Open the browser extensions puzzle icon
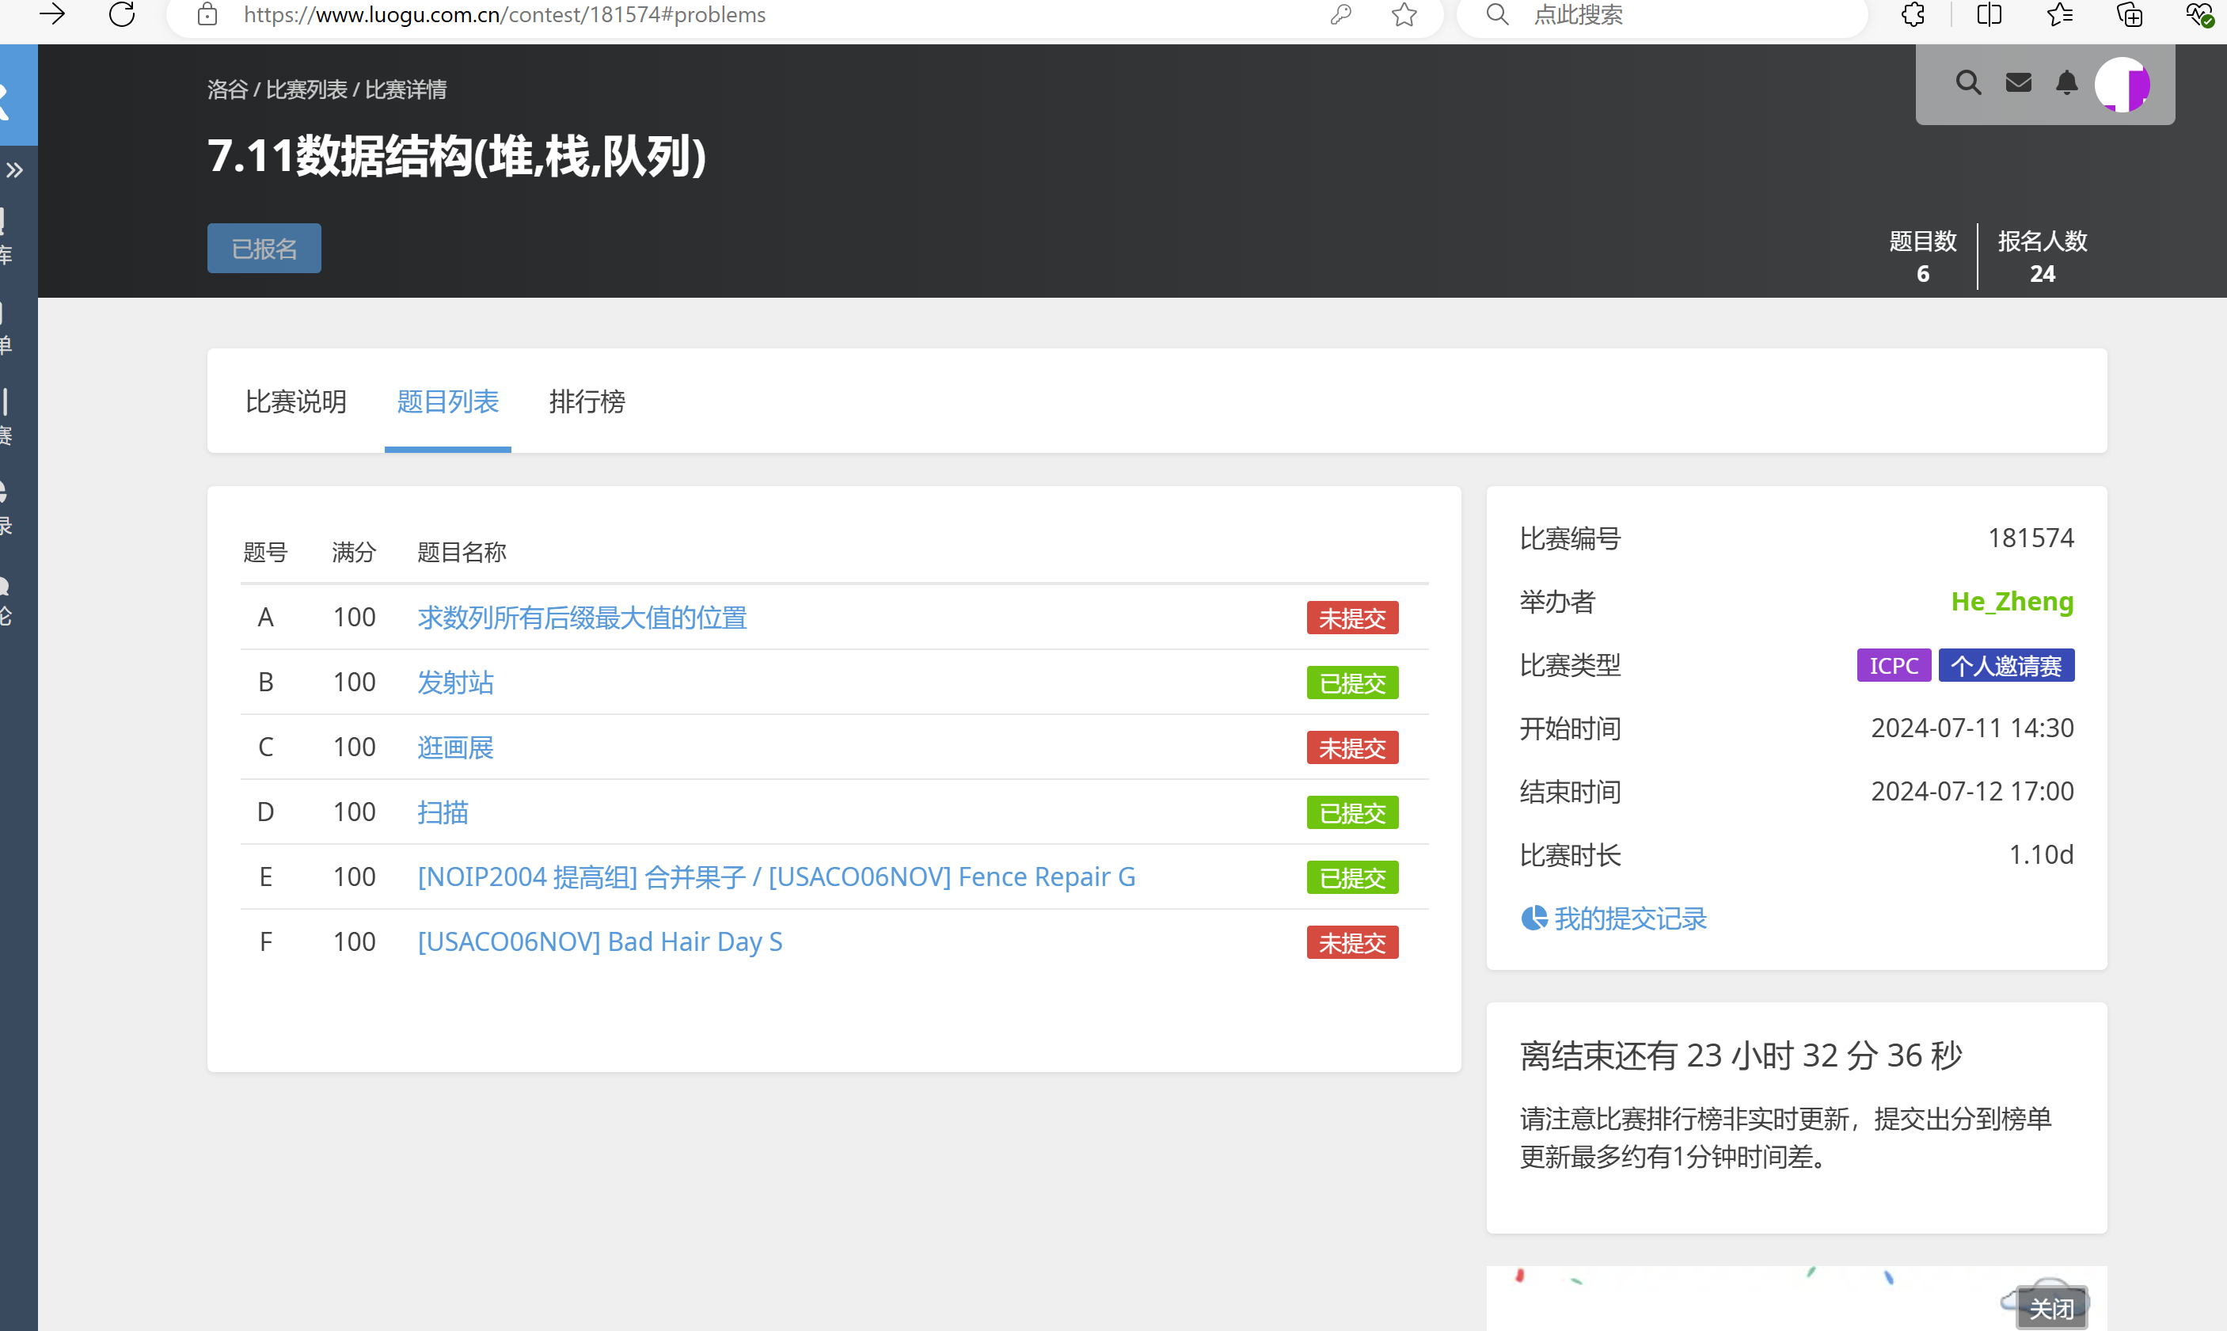Image resolution: width=2227 pixels, height=1331 pixels. (1913, 14)
